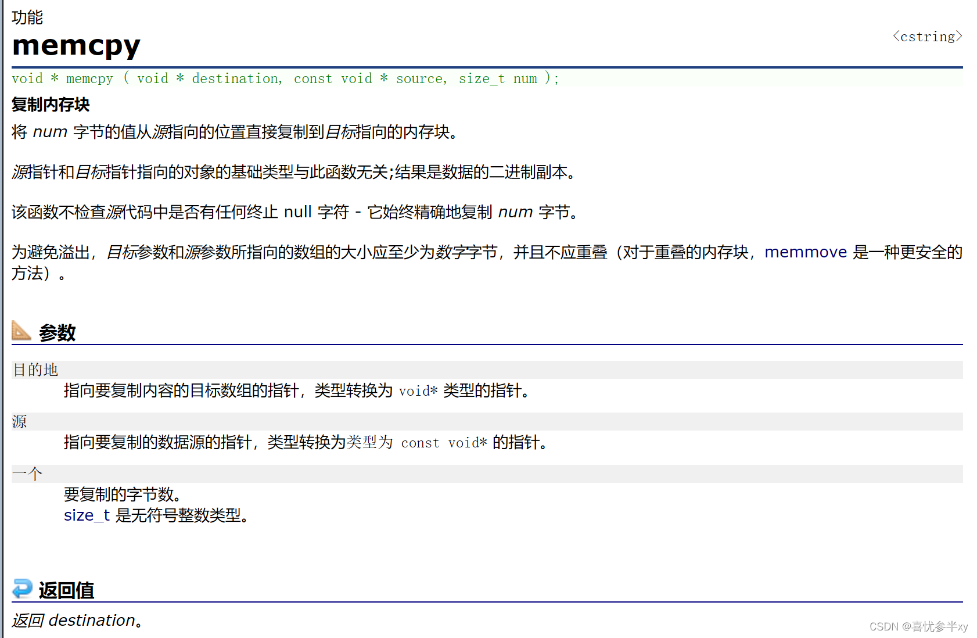This screenshot has height=638, width=977.
Task: Open the size_t type link
Action: [x=87, y=515]
